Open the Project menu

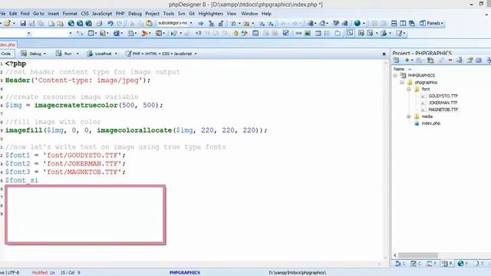[x=152, y=14]
